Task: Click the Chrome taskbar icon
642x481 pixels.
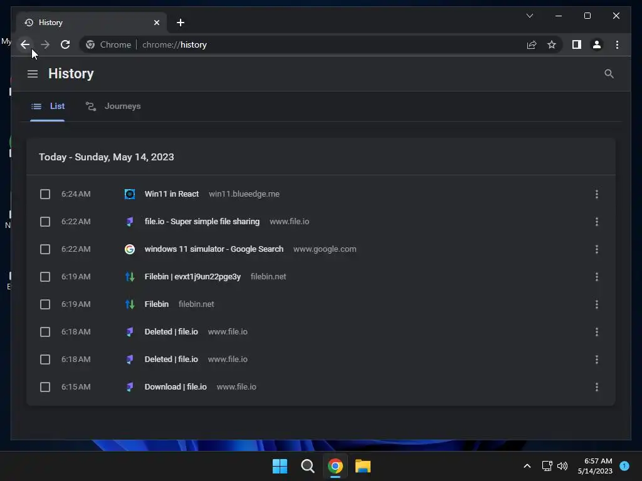Action: pyautogui.click(x=335, y=466)
